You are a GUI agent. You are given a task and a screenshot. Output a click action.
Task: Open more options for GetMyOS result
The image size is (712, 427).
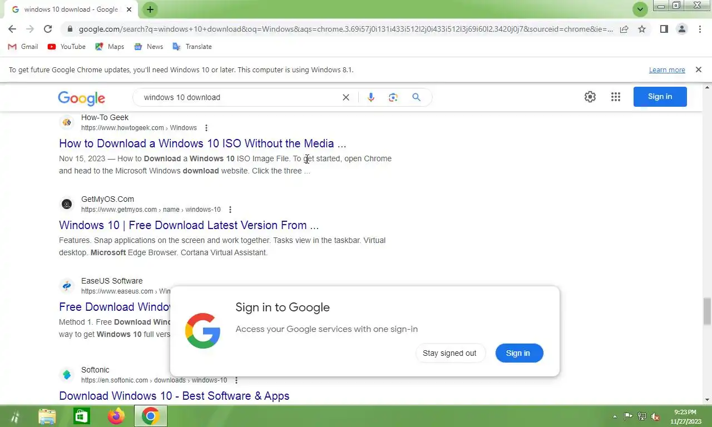[x=230, y=210]
